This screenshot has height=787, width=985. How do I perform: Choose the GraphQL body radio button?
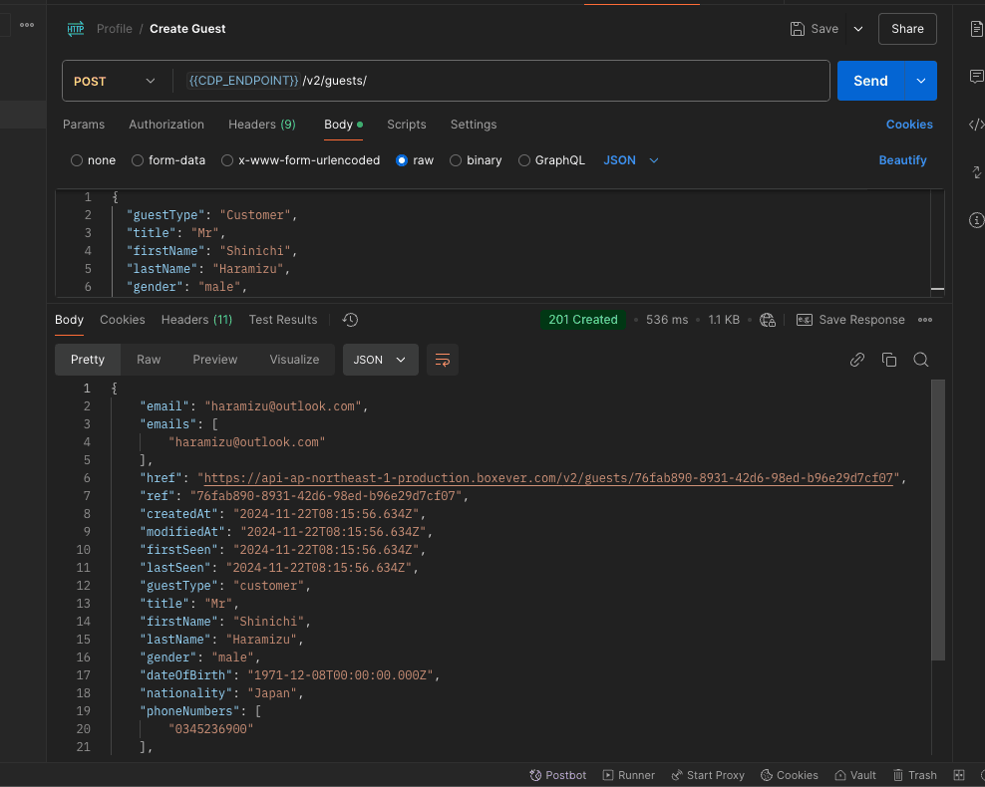[x=524, y=160]
